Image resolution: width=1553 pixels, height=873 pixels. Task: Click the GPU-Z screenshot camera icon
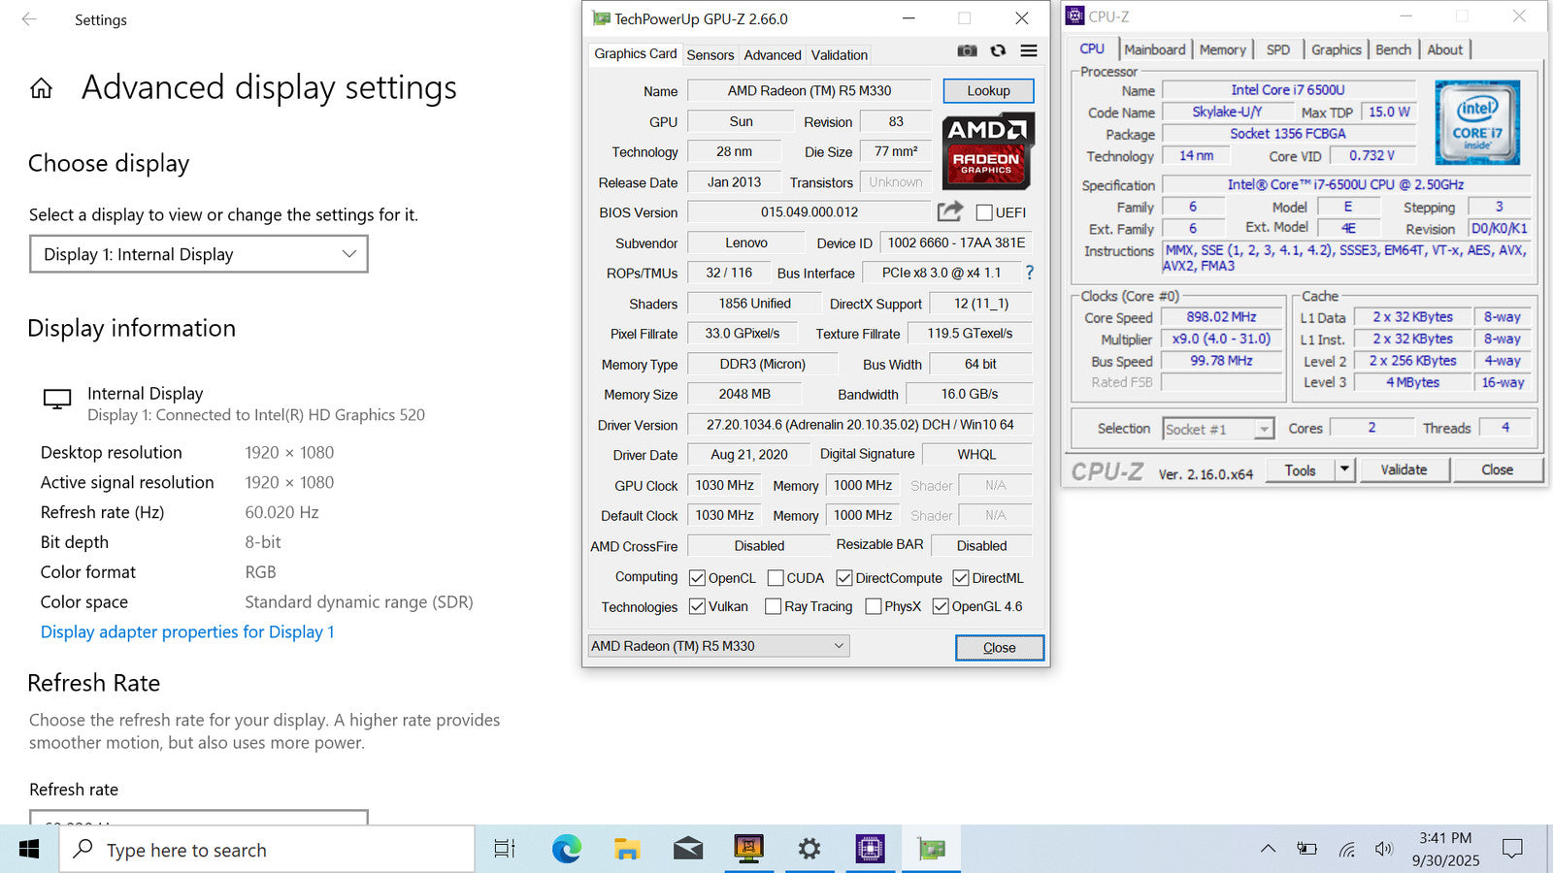tap(967, 51)
